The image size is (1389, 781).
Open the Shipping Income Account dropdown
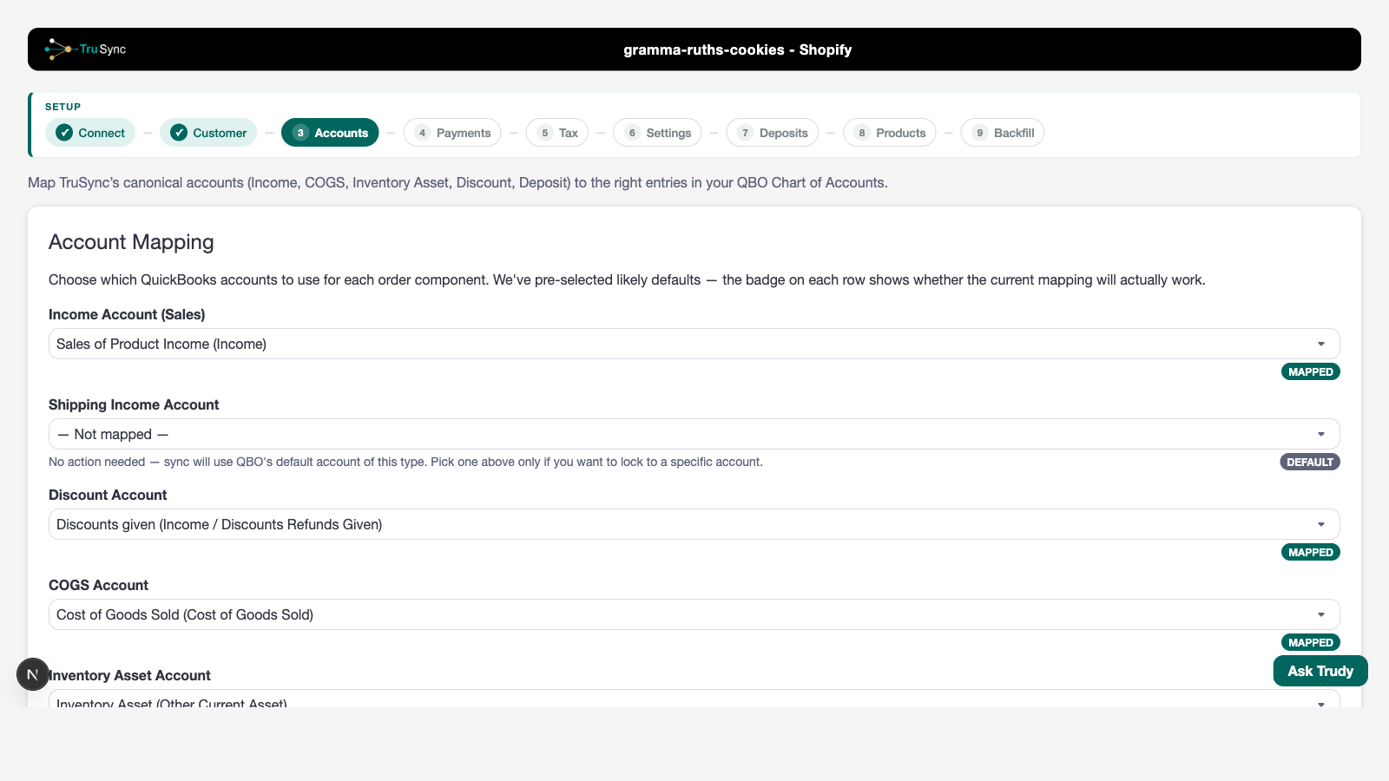coord(694,434)
